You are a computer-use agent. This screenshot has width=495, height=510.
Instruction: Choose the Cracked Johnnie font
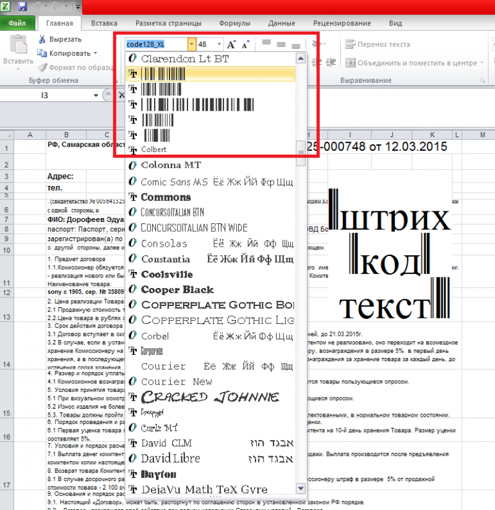211,397
